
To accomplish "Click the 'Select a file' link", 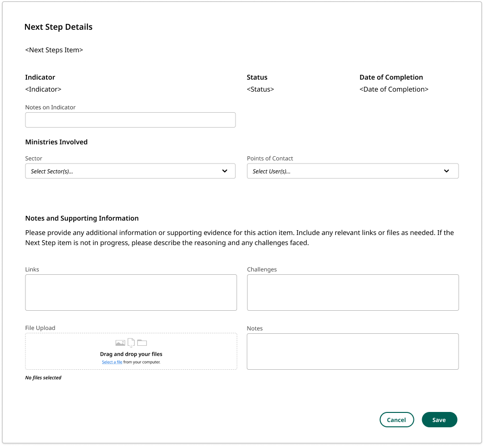I will click(x=112, y=362).
